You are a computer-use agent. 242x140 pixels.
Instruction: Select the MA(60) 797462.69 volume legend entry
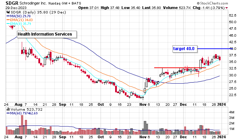tap(22, 113)
